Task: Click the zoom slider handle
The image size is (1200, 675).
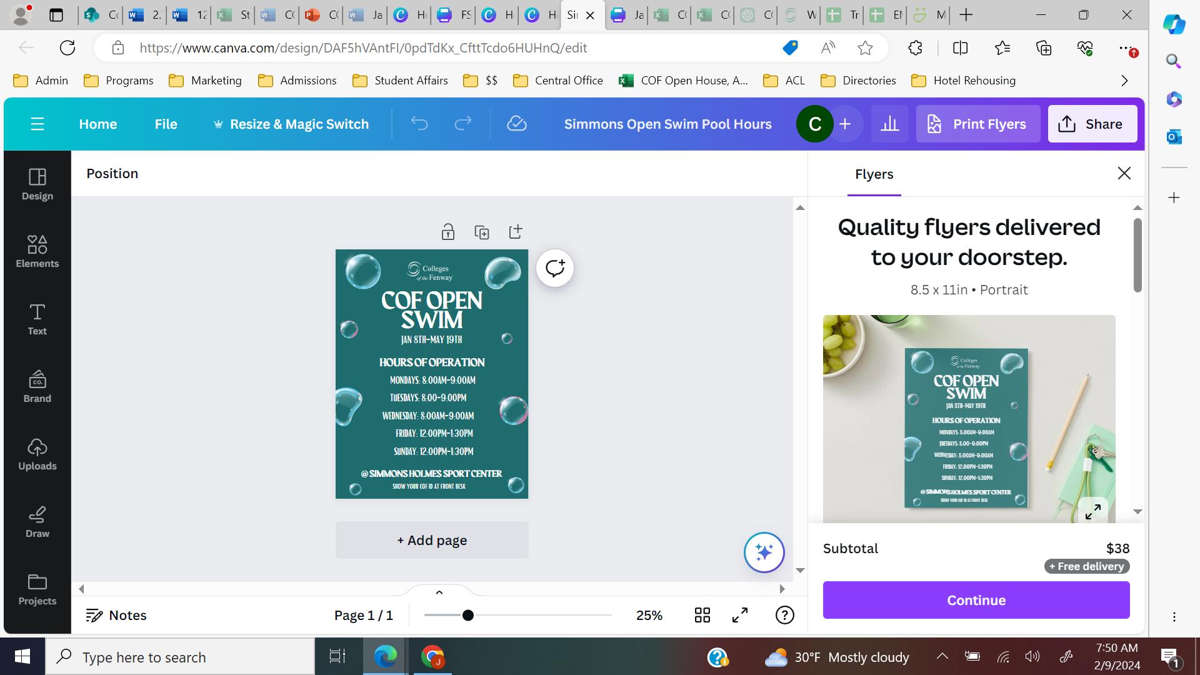Action: tap(467, 616)
